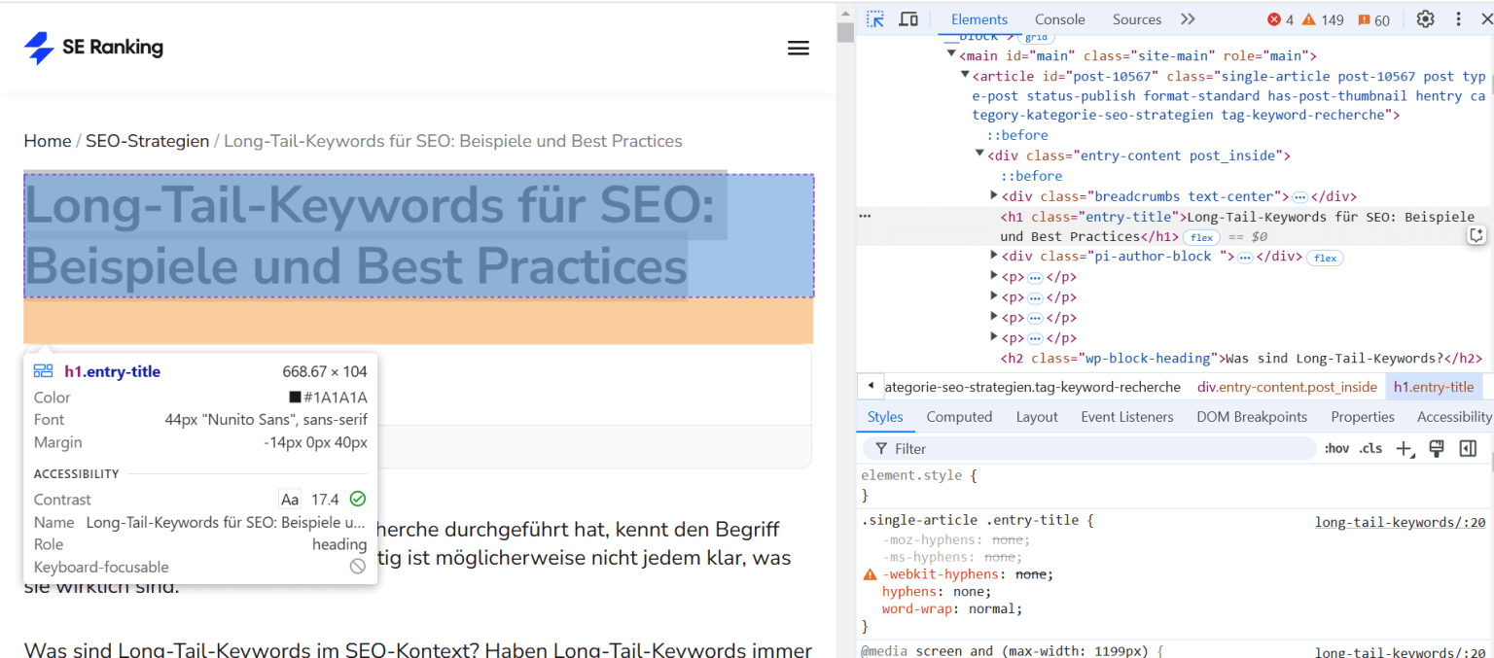Image resolution: width=1494 pixels, height=658 pixels.
Task: Toggle the flex badge on h1.entry-title
Action: click(1201, 237)
